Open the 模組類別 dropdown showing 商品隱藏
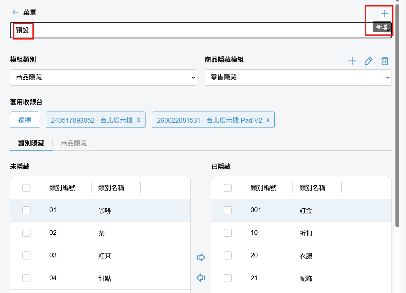 coord(104,77)
